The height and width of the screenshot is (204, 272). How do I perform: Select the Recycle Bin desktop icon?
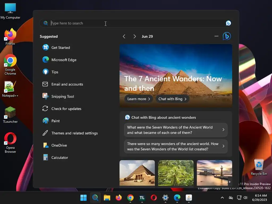point(259,167)
